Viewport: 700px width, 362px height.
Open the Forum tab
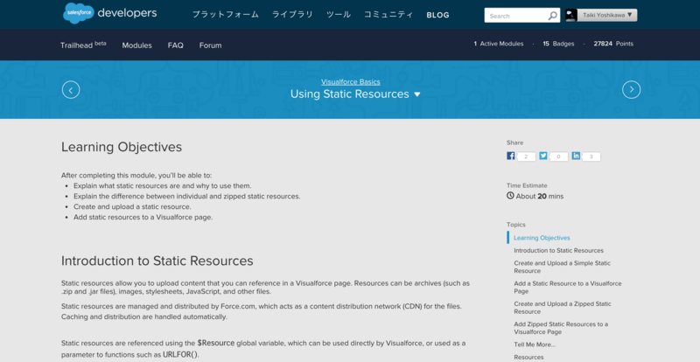click(210, 45)
